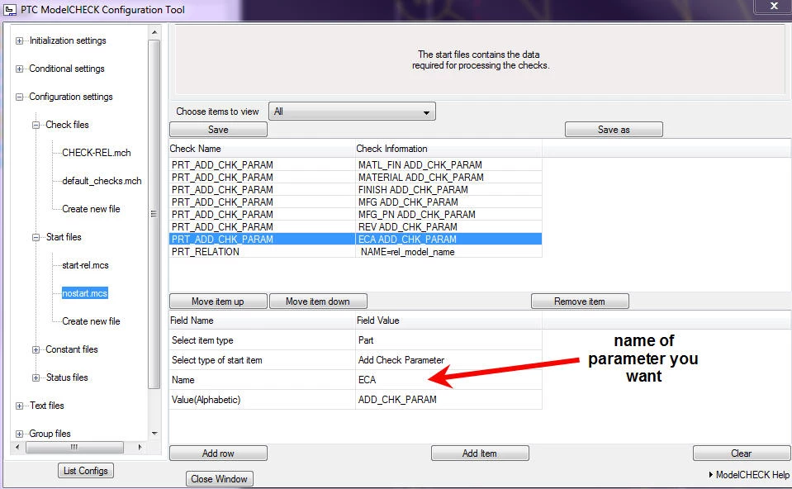The width and height of the screenshot is (792, 489).
Task: Select the MATERIAL ADD_CHK_PARAM row
Action: (356, 178)
